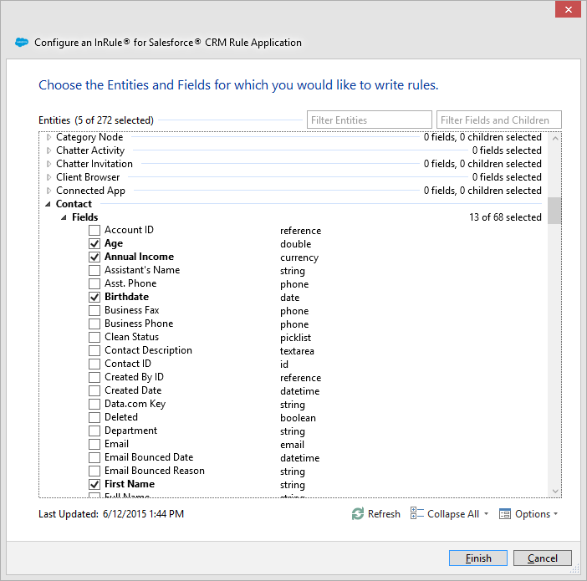Select the Connected App row label

point(90,191)
